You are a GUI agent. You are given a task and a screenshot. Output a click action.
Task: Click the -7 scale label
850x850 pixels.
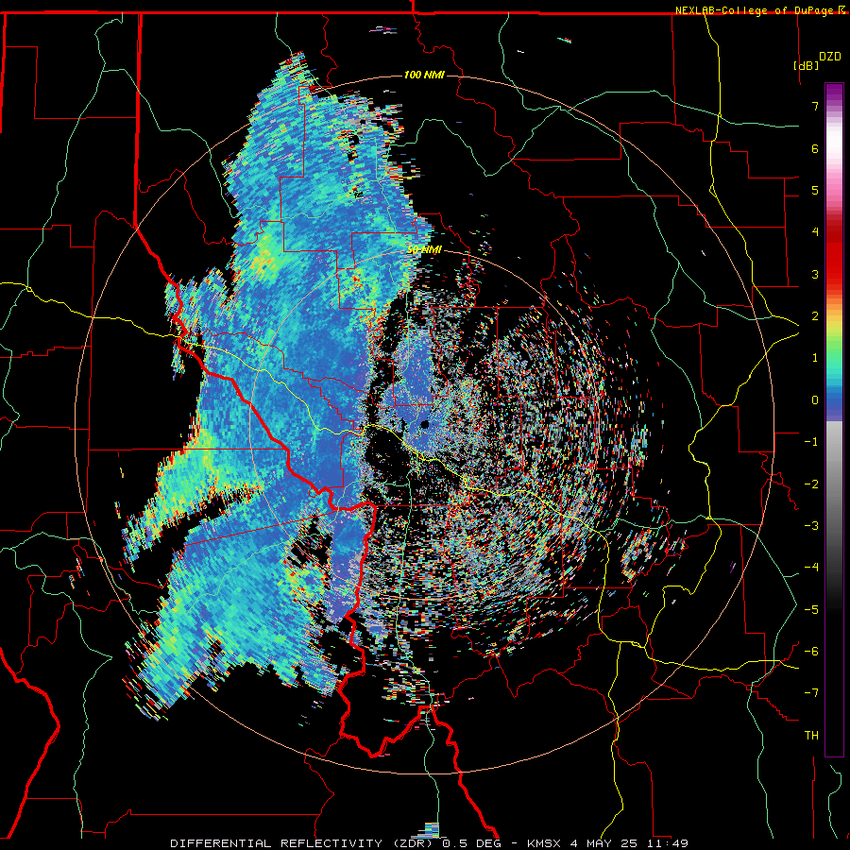click(811, 693)
